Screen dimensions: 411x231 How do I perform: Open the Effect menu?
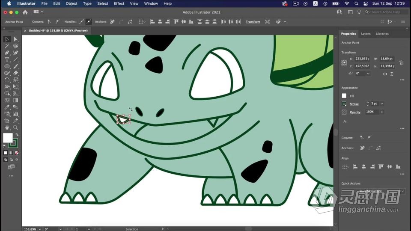119,4
